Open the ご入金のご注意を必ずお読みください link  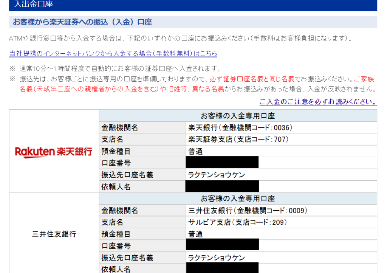pyautogui.click(x=318, y=102)
